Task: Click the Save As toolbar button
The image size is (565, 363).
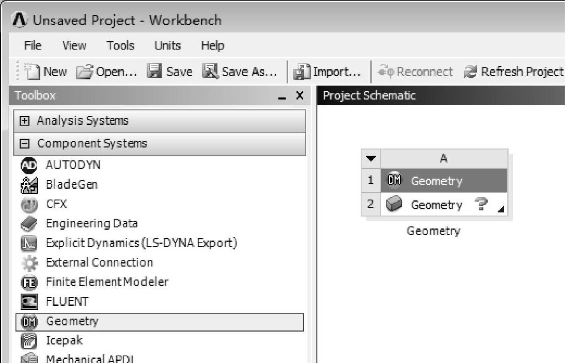Action: coord(240,72)
